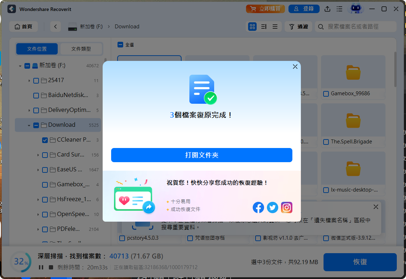The width and height of the screenshot is (406, 279).
Task: Navigate back with the arrow button
Action: click(x=56, y=27)
